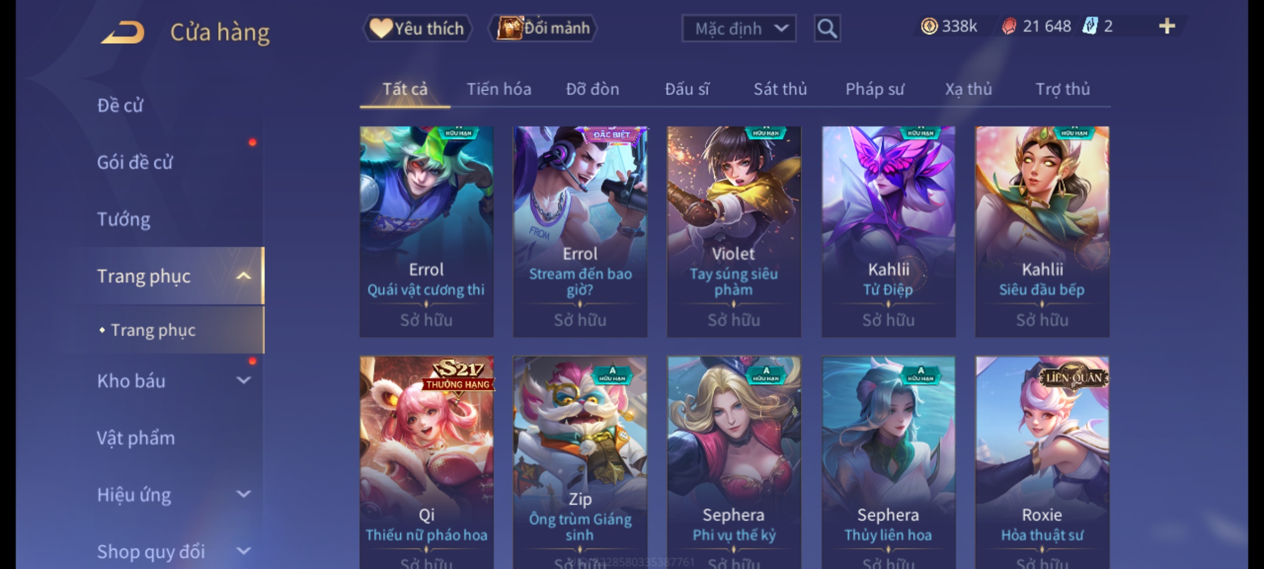Select Violet Tay súng siêu phàm skin
The image size is (1264, 569).
point(734,232)
